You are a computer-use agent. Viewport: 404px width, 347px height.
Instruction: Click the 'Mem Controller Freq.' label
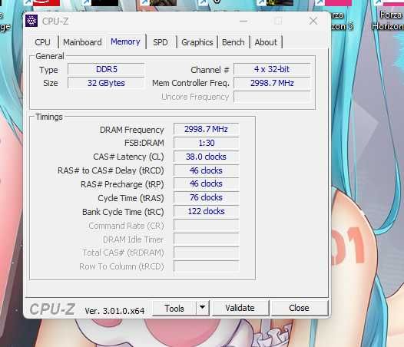tap(190, 83)
